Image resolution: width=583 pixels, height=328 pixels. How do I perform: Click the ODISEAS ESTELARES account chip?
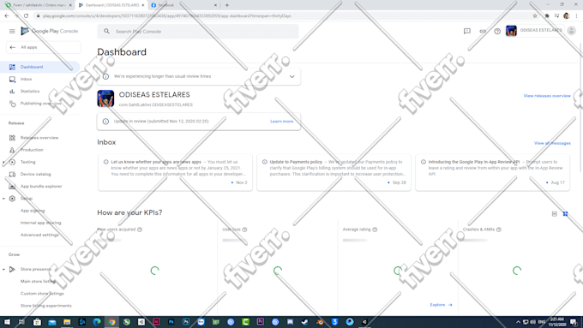point(534,31)
